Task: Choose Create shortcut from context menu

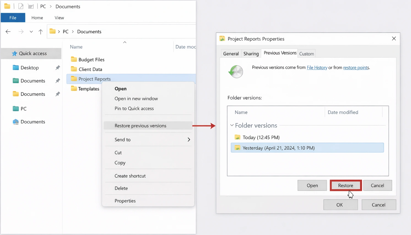Action: 130,176
